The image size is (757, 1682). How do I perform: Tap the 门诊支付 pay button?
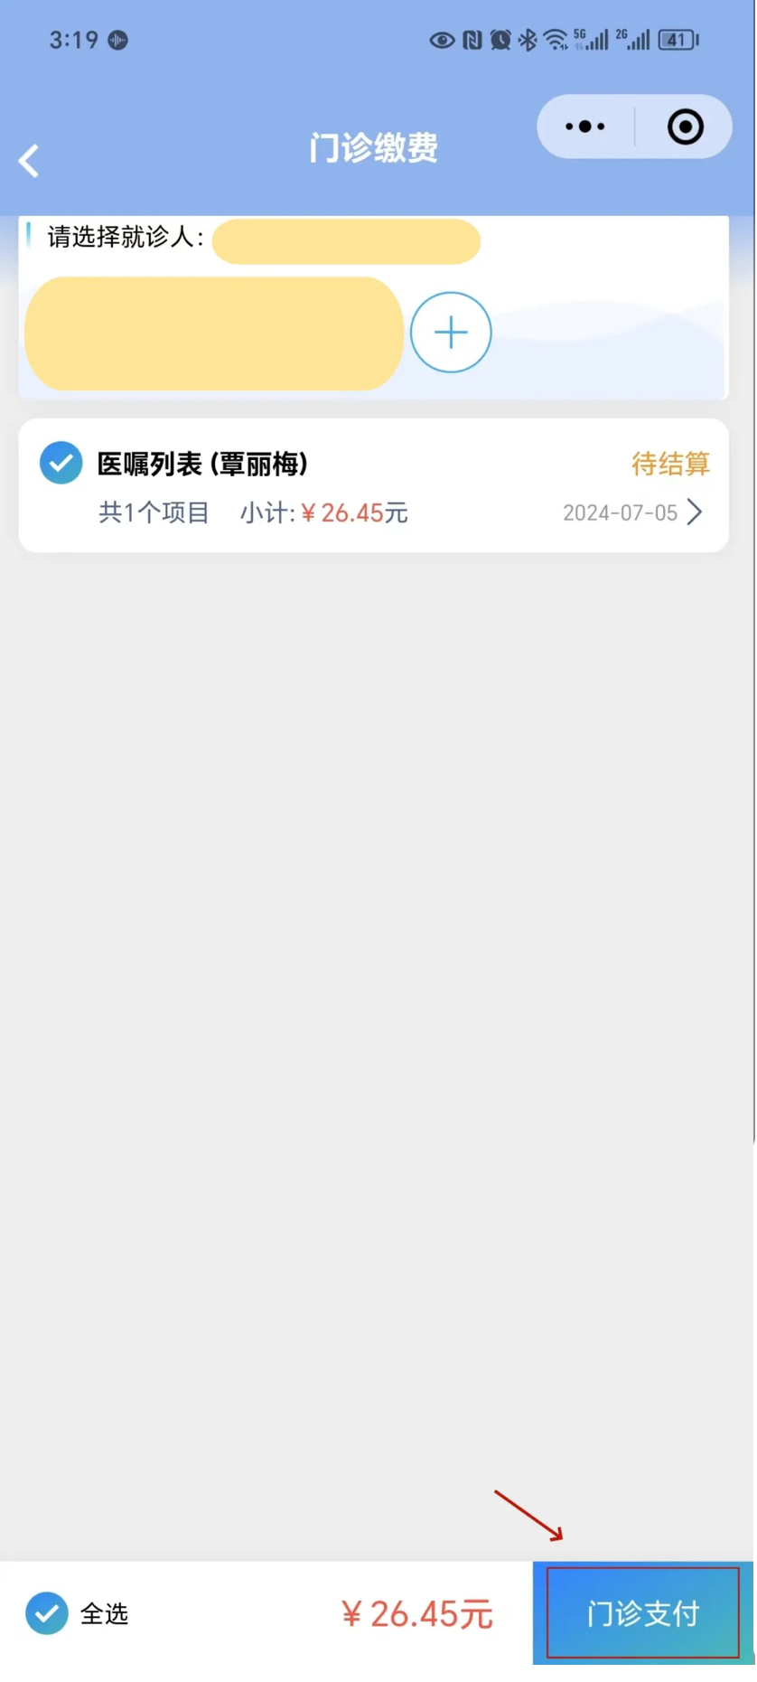[x=643, y=1613]
